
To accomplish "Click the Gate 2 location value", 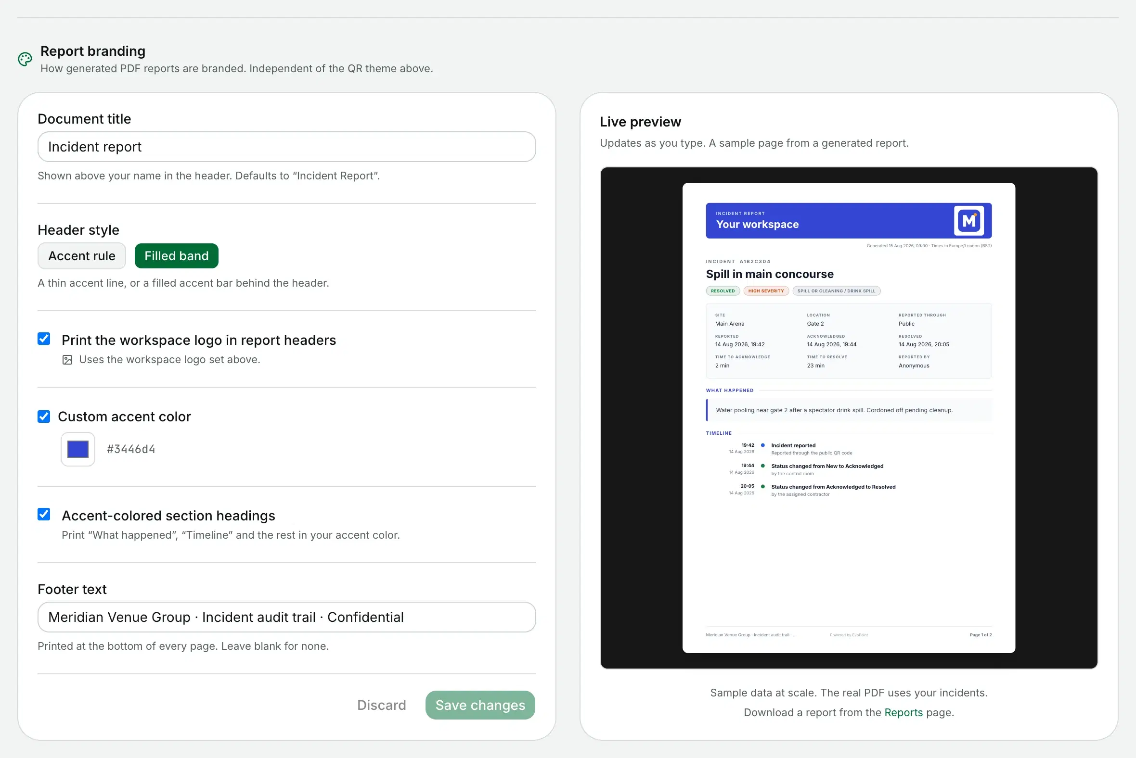I will [x=815, y=324].
